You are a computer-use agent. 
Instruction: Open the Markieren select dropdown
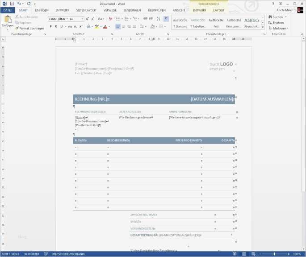coord(278,28)
